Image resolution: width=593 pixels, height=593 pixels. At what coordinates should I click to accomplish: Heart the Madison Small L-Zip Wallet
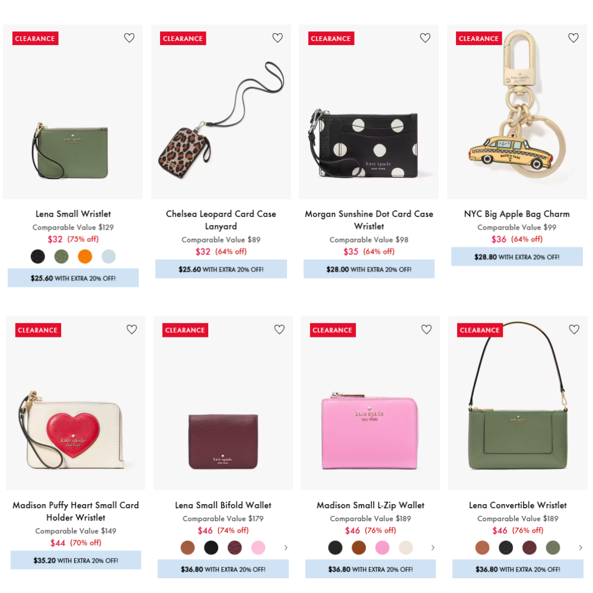click(426, 329)
